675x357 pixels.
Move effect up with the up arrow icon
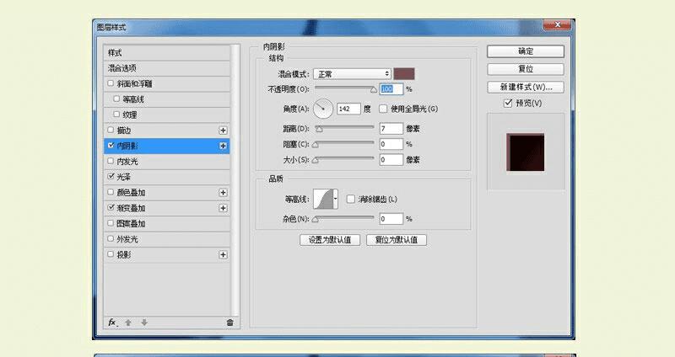[x=128, y=322]
